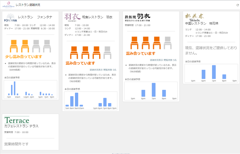240x154 pixels.
Task: Click the refresh icon in the header
Action: coord(237,5)
